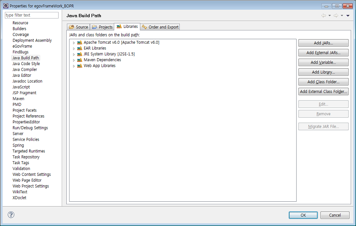356x226 pixels.
Task: Select Java Compiler in the sidebar
Action: coord(25,70)
